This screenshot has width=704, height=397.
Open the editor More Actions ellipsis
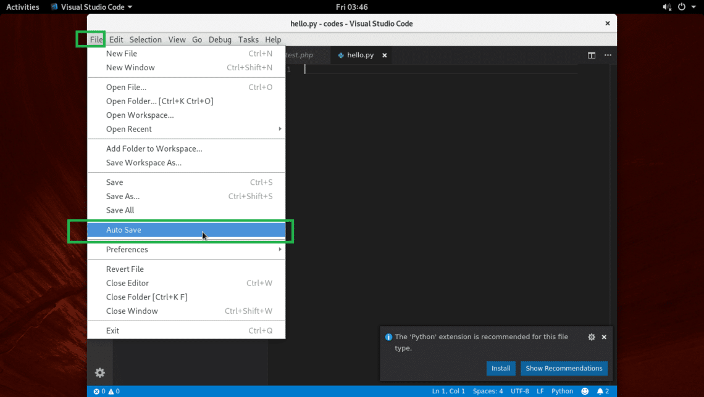608,55
